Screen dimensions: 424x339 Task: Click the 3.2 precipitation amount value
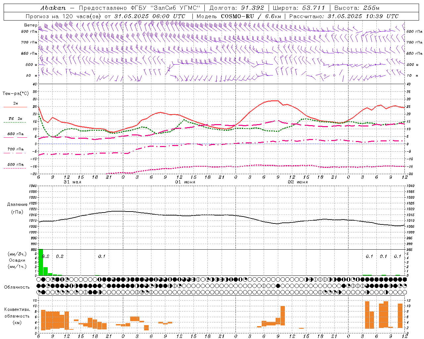coord(46,257)
